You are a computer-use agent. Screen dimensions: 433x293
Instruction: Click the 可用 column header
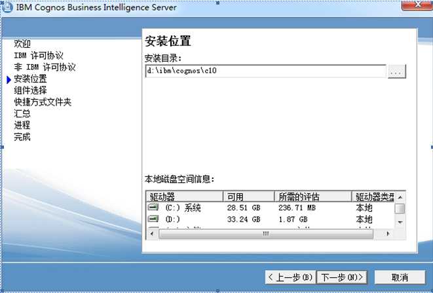tap(248, 197)
